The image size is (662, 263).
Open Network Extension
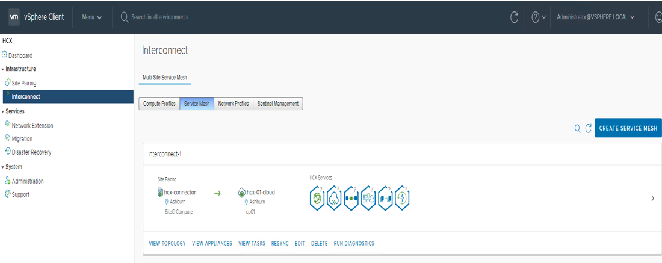pos(32,125)
